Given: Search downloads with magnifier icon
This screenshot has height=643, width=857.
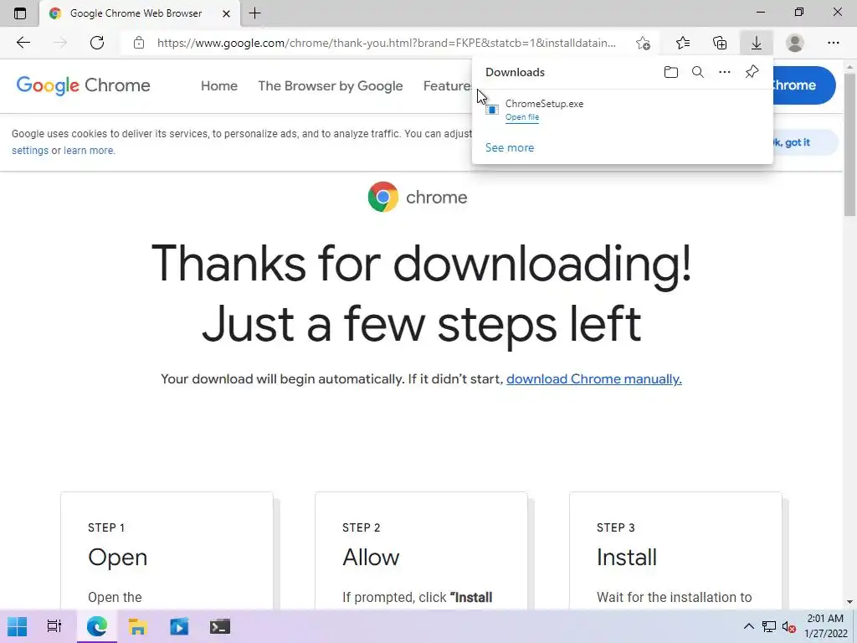Looking at the screenshot, I should click(x=698, y=72).
